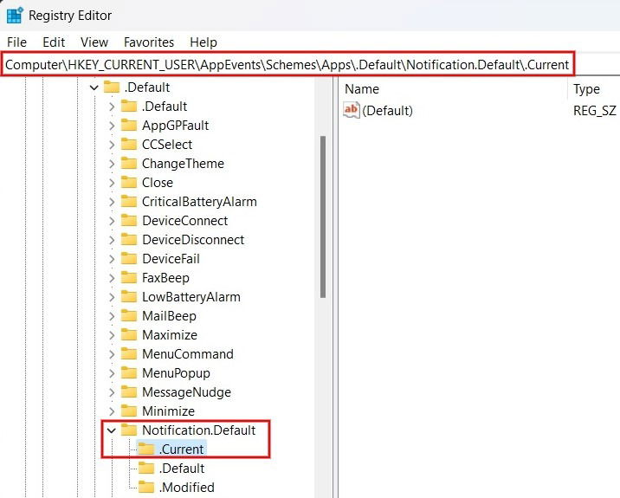
Task: Select the MessageNudge folder icon
Action: click(x=129, y=392)
